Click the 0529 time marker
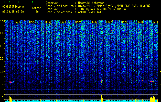 point(140,22)
